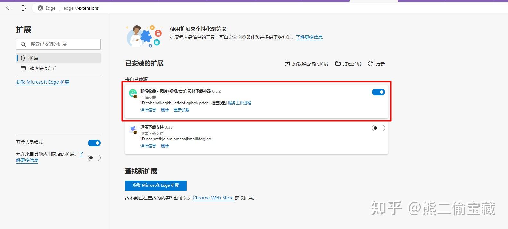The width and height of the screenshot is (508, 229).
Task: Click 打包扩展 button
Action: click(348, 64)
